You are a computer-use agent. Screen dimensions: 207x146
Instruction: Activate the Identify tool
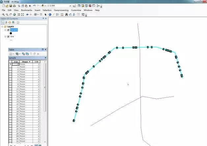(50, 15)
